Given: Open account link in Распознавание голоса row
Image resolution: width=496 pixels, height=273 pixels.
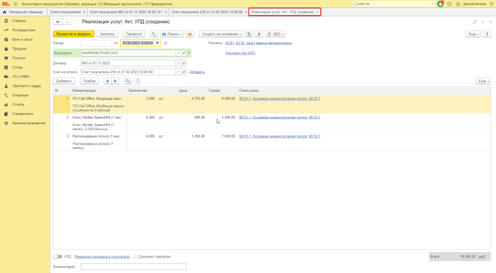Looking at the screenshot, I should (280, 136).
